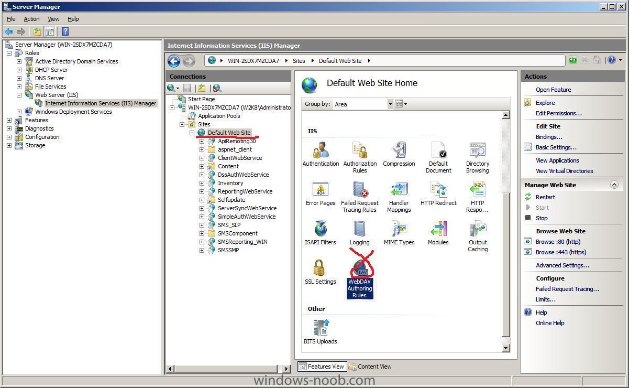Open Edit Permissions action
This screenshot has width=629, height=388.
pos(558,113)
